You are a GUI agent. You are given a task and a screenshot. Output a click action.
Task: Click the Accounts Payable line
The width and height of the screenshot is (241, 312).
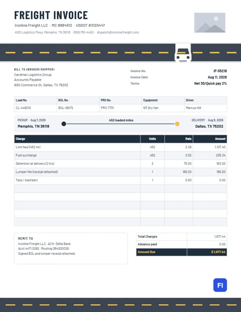[28, 79]
